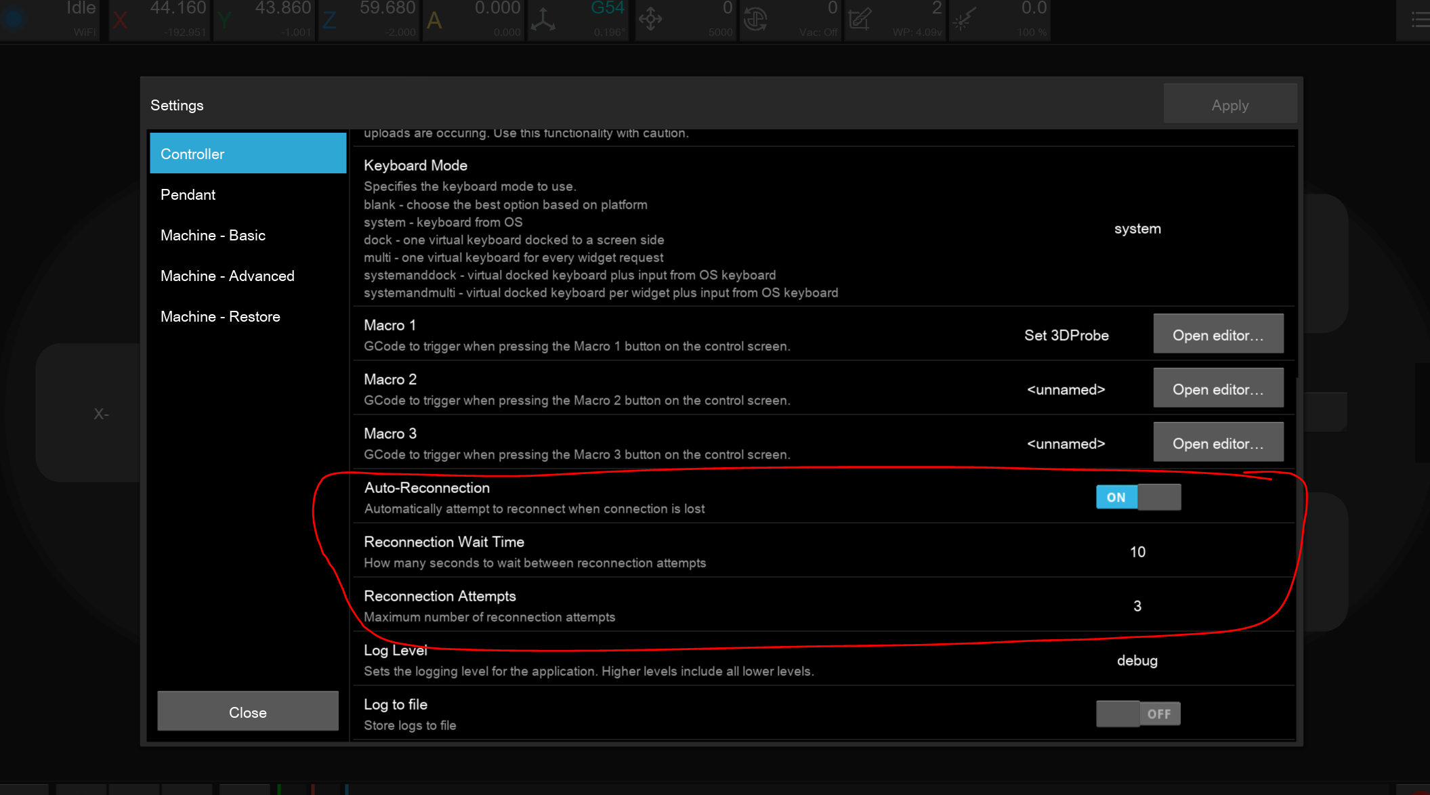Click the feed rate move icon

pyautogui.click(x=650, y=20)
